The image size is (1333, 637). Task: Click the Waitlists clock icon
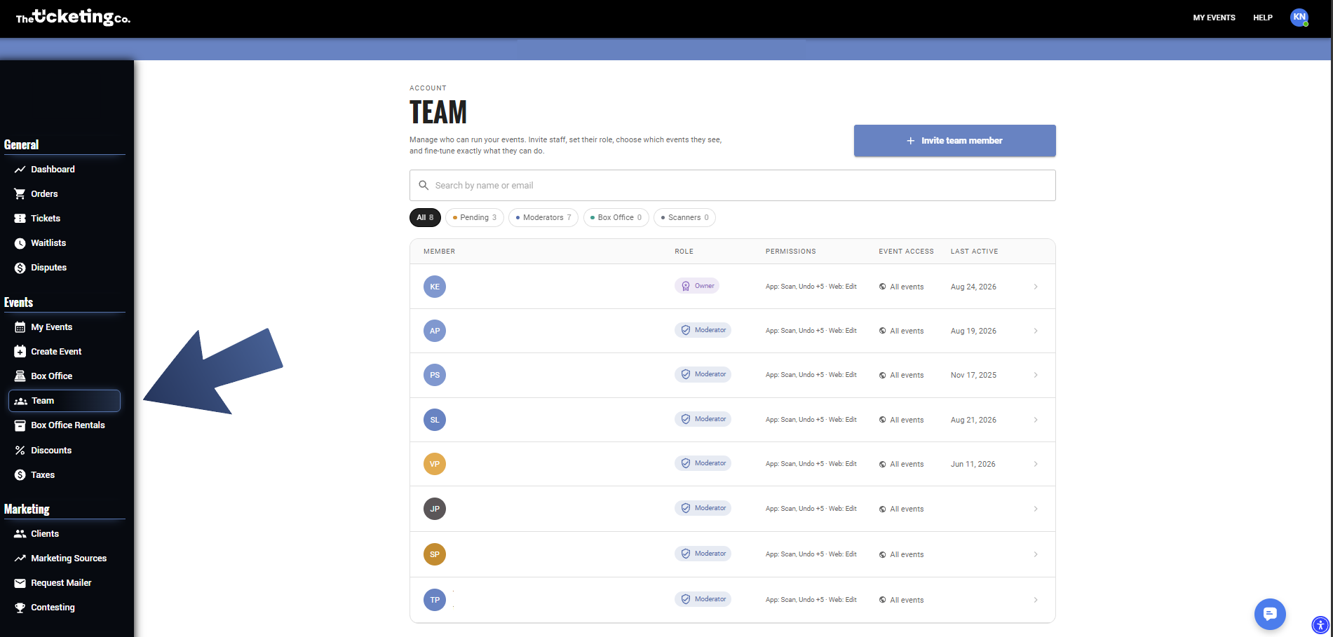click(x=20, y=243)
